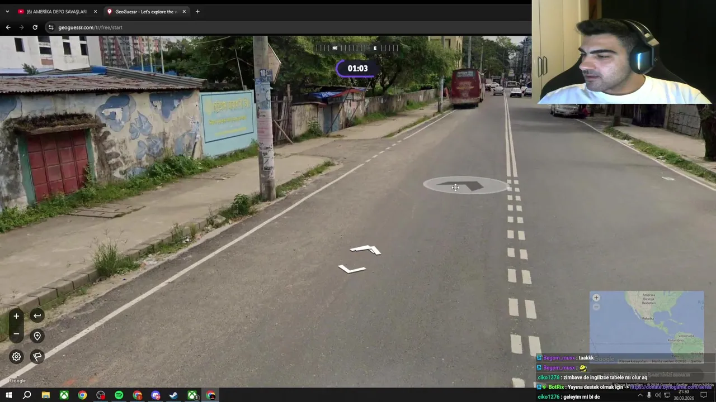
Task: Open Discord from taskbar
Action: coord(156,395)
